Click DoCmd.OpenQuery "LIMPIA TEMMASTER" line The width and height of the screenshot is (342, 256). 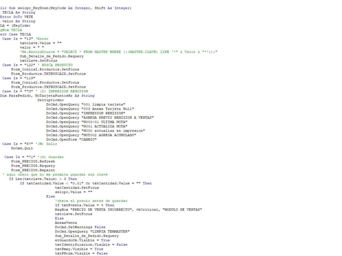[x=92, y=231]
